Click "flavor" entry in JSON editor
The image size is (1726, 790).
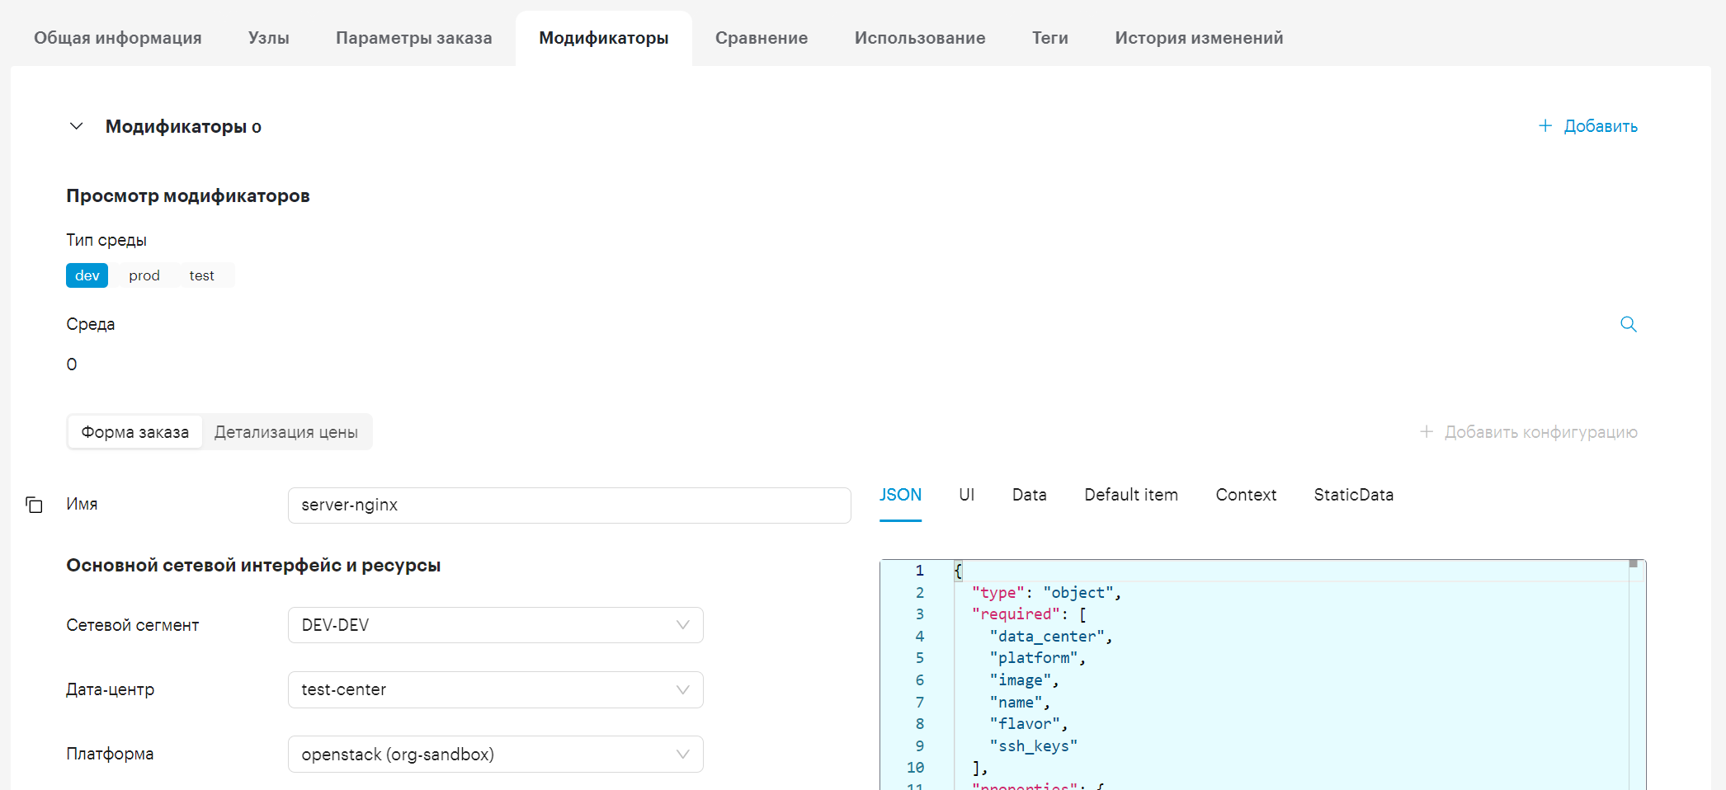pos(1025,724)
